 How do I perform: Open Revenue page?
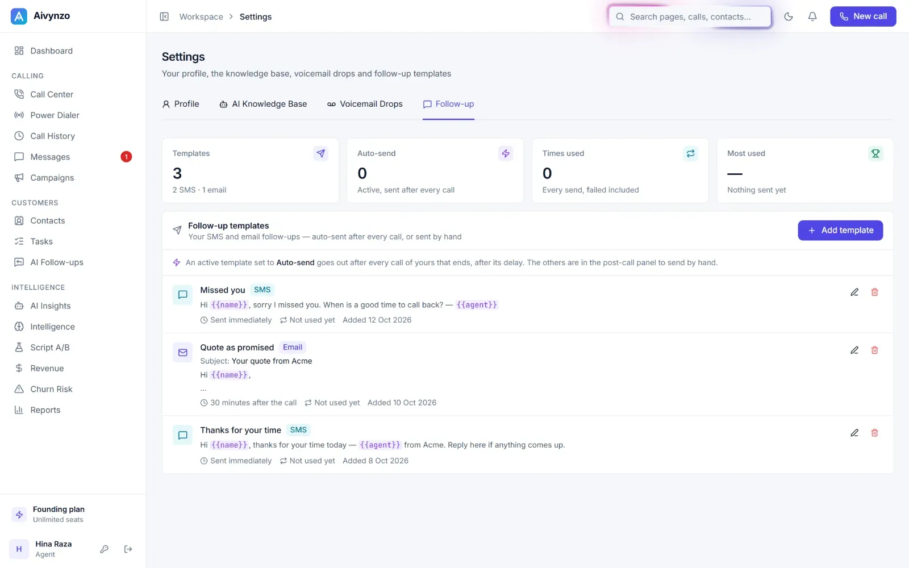click(73, 368)
